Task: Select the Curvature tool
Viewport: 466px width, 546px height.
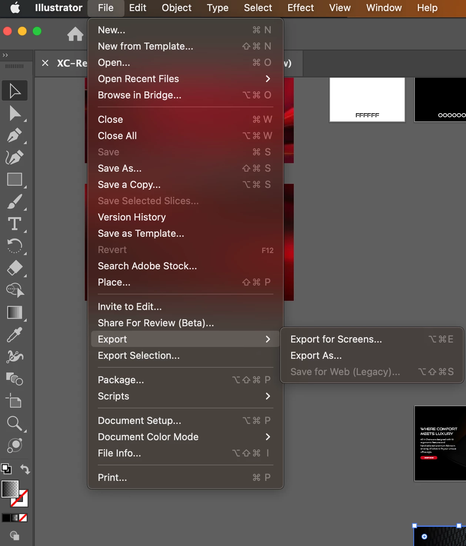Action: pyautogui.click(x=15, y=157)
